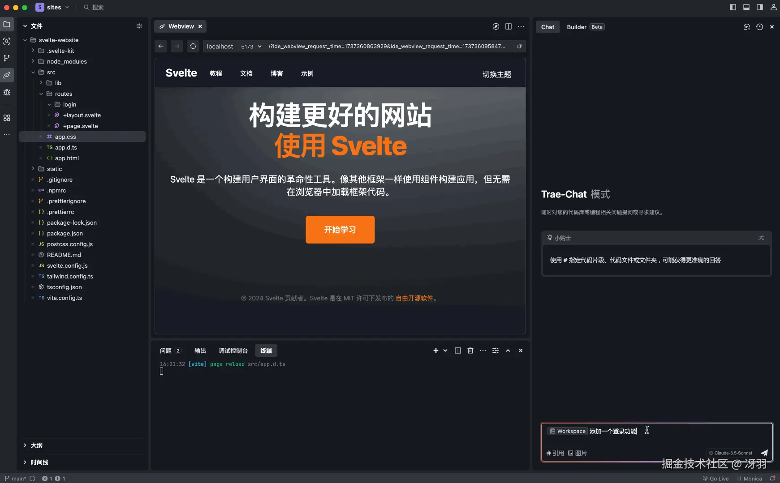
Task: Open the more options ellipsis in activity bar
Action: tap(7, 134)
